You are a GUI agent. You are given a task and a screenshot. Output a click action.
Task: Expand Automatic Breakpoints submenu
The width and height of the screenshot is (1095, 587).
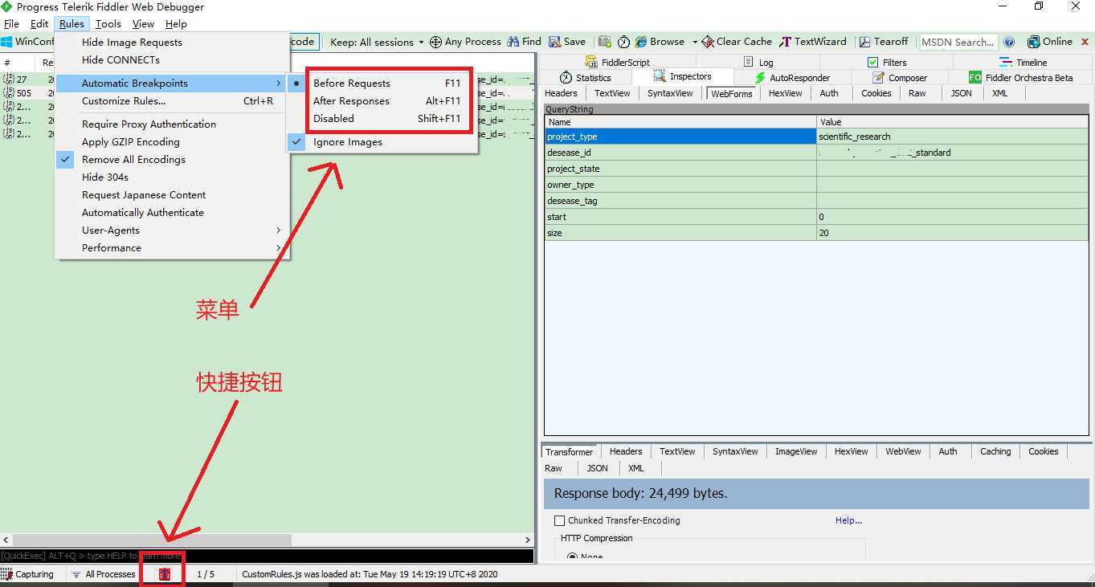(172, 83)
